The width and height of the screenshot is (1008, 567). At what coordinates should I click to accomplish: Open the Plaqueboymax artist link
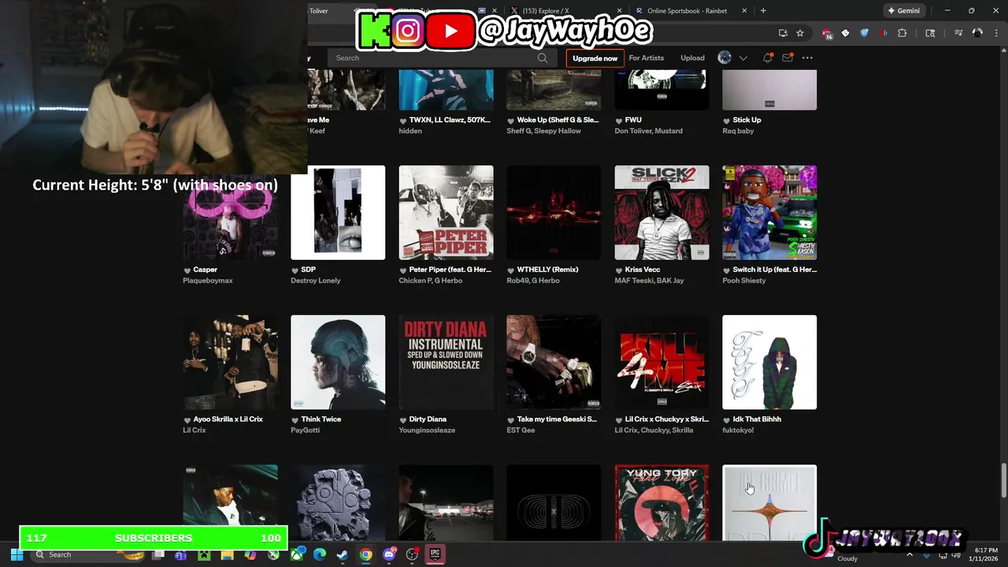click(x=208, y=280)
